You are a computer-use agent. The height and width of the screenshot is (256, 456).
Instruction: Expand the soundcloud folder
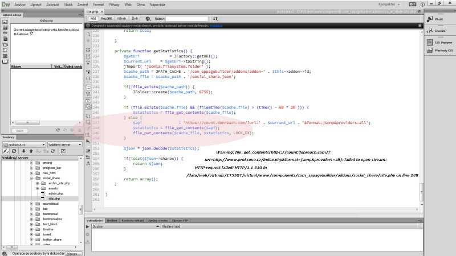(31, 204)
